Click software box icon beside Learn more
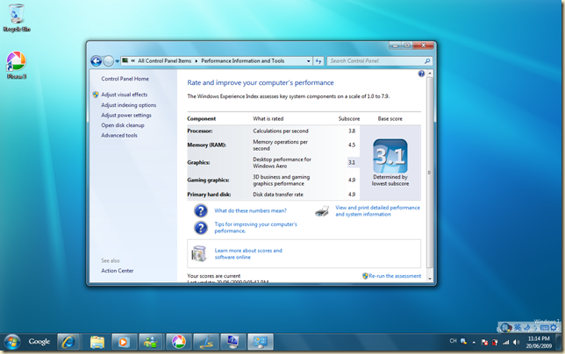The image size is (565, 354). [x=199, y=253]
